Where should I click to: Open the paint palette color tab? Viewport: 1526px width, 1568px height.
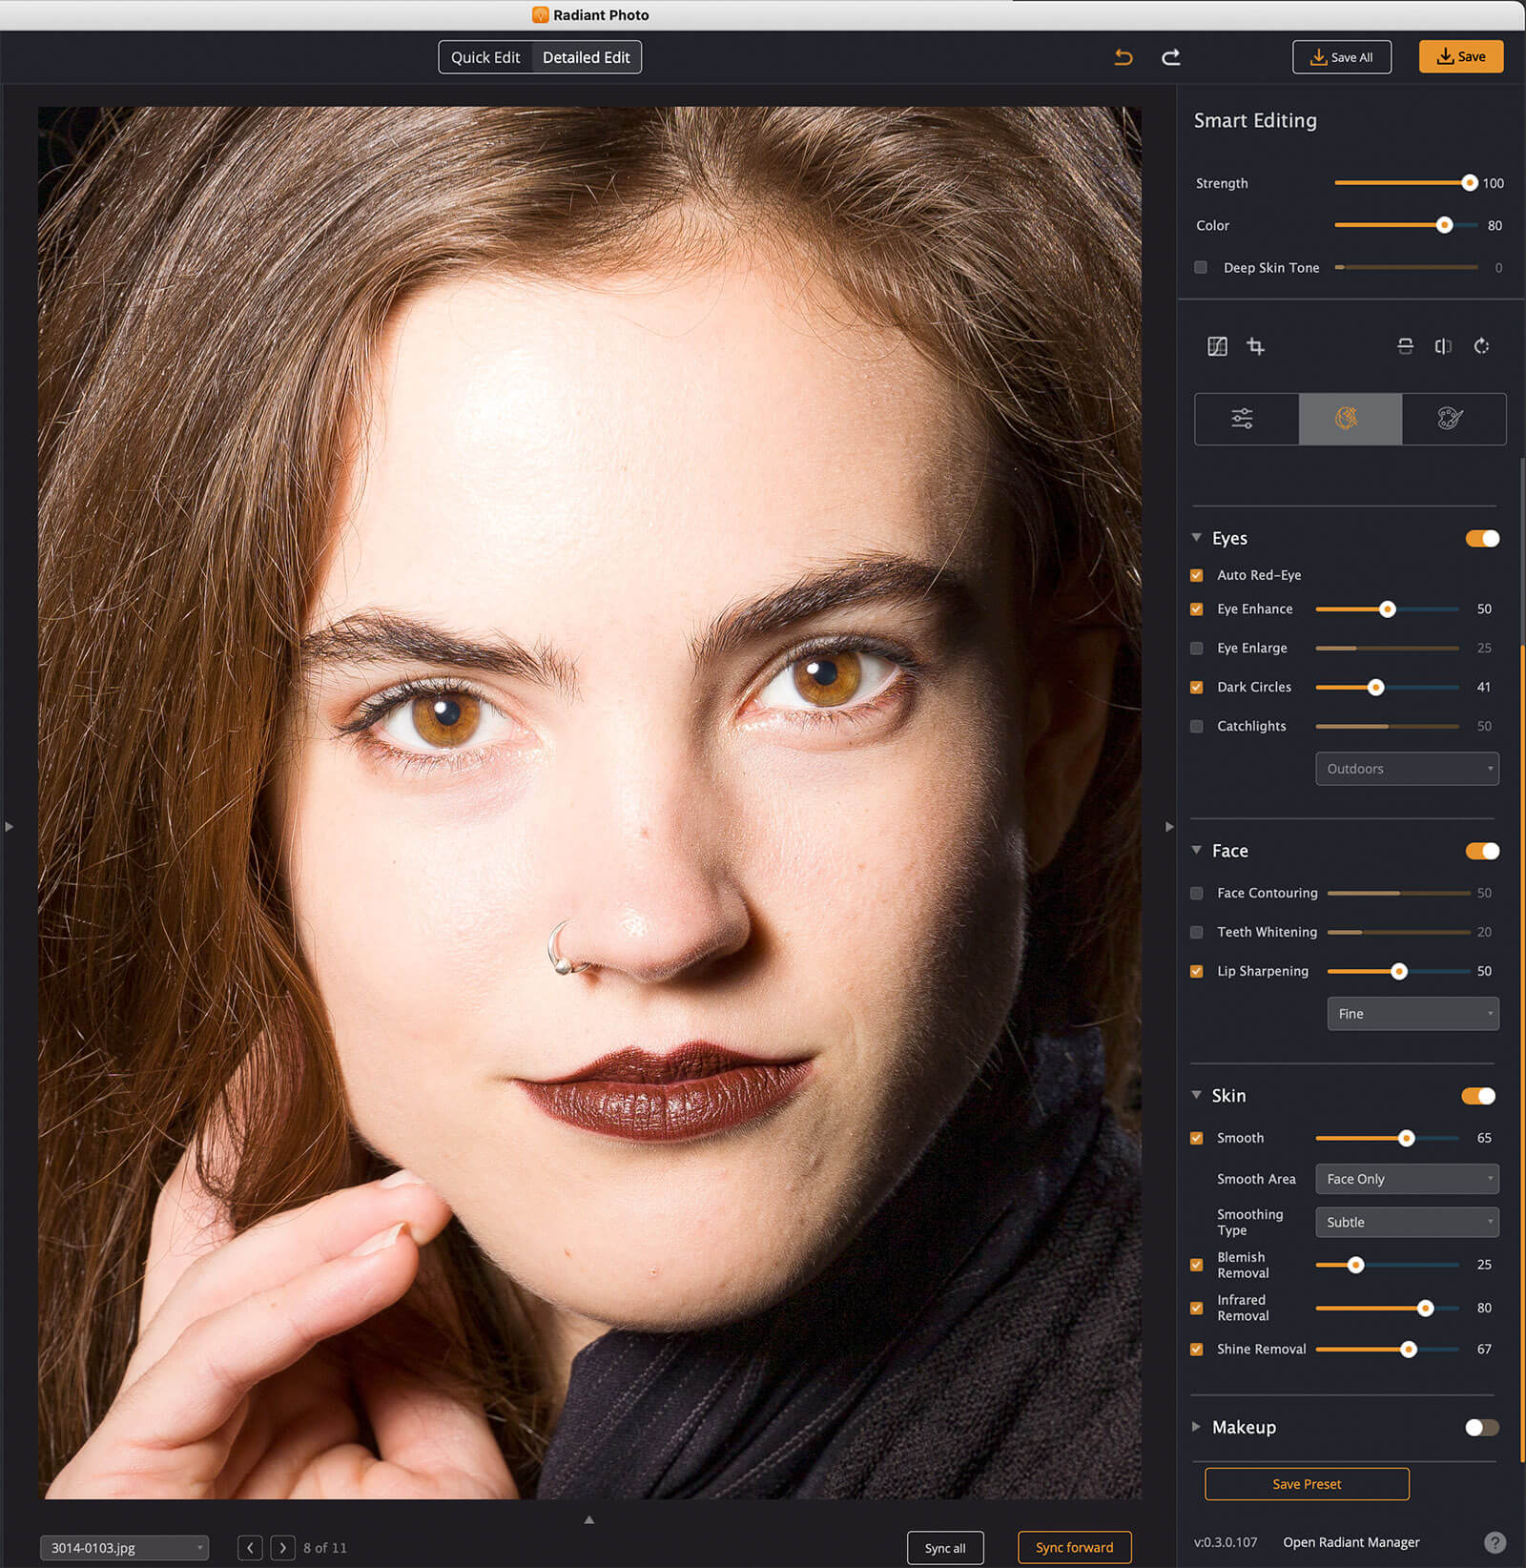(1450, 419)
